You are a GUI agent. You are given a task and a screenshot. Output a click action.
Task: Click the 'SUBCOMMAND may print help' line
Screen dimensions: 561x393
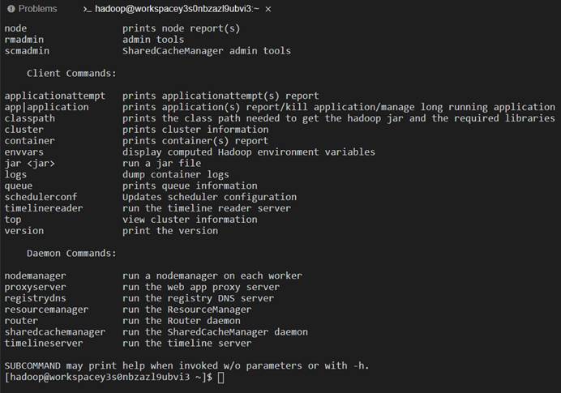pyautogui.click(x=186, y=365)
